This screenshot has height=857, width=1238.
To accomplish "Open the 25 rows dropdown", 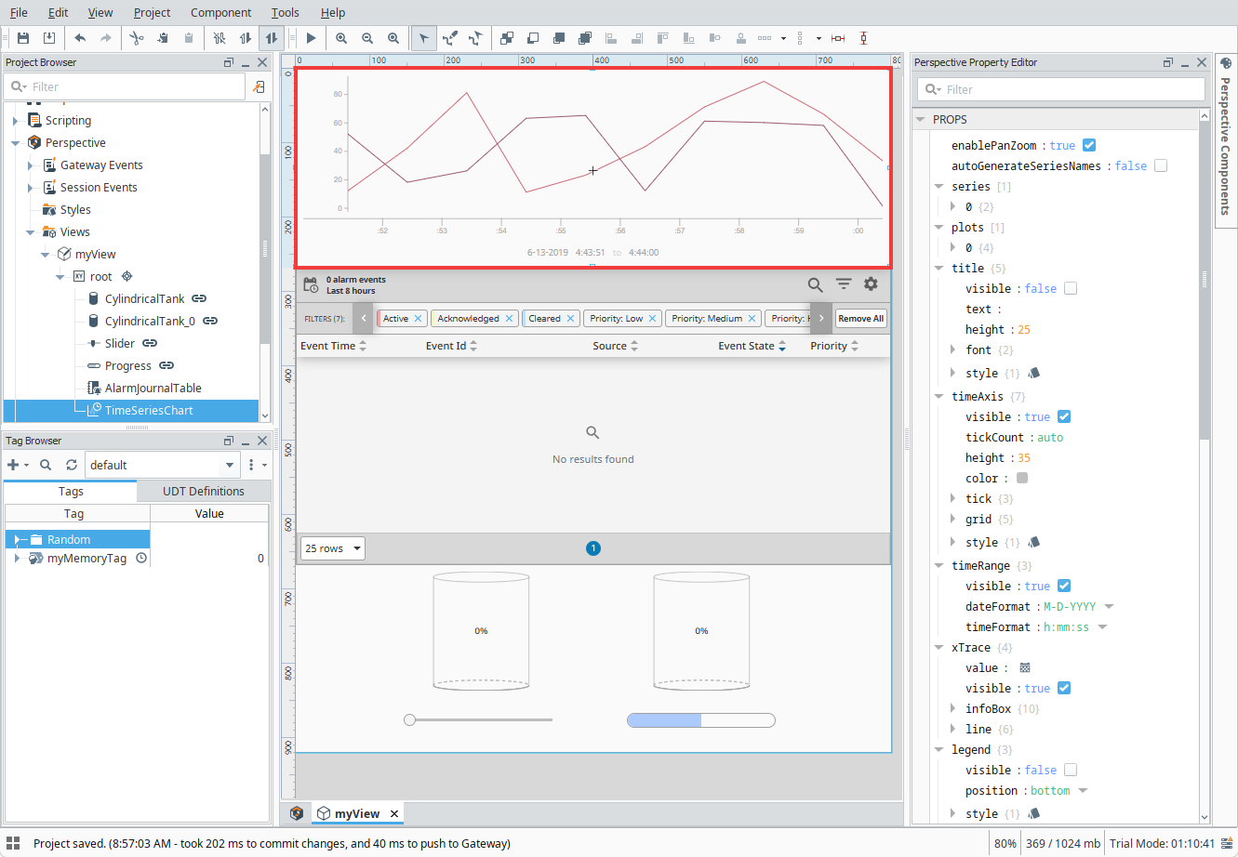I will click(x=332, y=548).
